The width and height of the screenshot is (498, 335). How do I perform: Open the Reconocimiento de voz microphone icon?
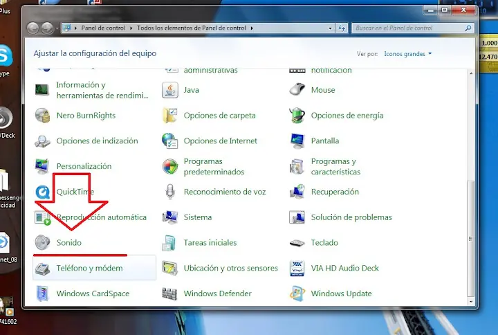point(170,192)
